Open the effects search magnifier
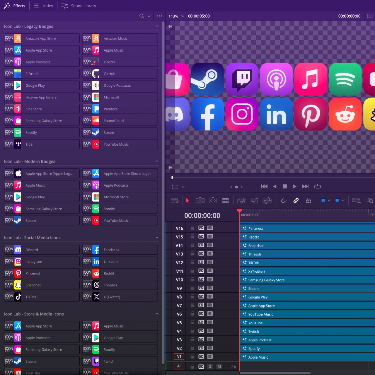 [142, 16]
